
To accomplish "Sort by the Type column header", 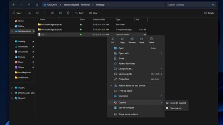I will [x=118, y=19].
